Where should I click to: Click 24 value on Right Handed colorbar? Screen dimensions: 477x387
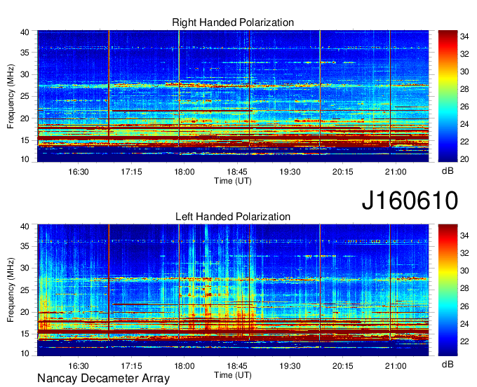click(464, 124)
